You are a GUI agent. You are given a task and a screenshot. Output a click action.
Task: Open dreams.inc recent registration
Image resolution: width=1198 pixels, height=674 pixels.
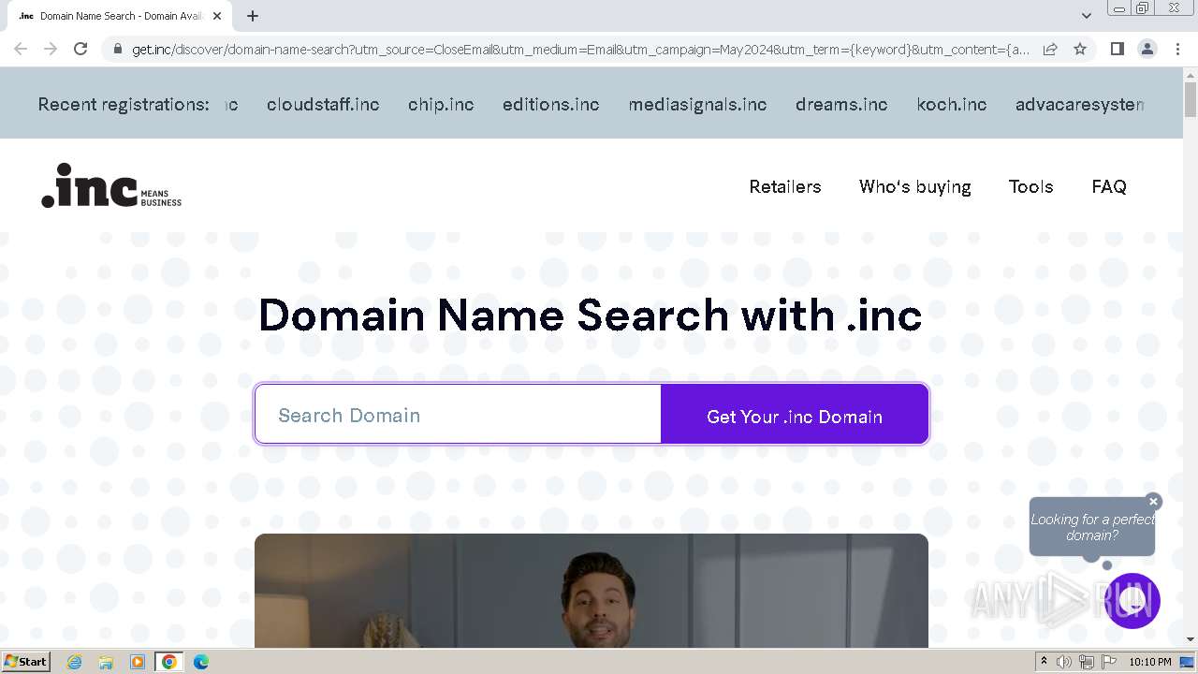click(841, 104)
